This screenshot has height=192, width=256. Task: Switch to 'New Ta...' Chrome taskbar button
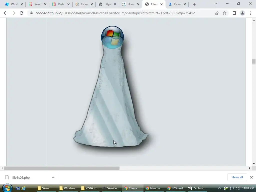pos(154,188)
